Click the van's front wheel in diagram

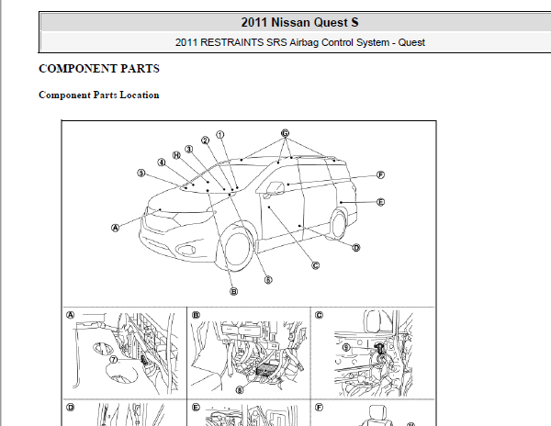pyautogui.click(x=238, y=248)
